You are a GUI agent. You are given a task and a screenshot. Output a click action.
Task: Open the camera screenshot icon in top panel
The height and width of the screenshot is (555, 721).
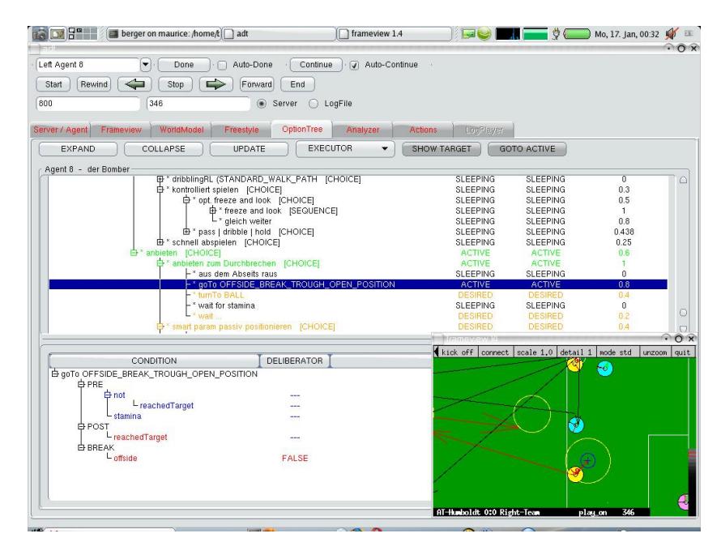(40, 33)
